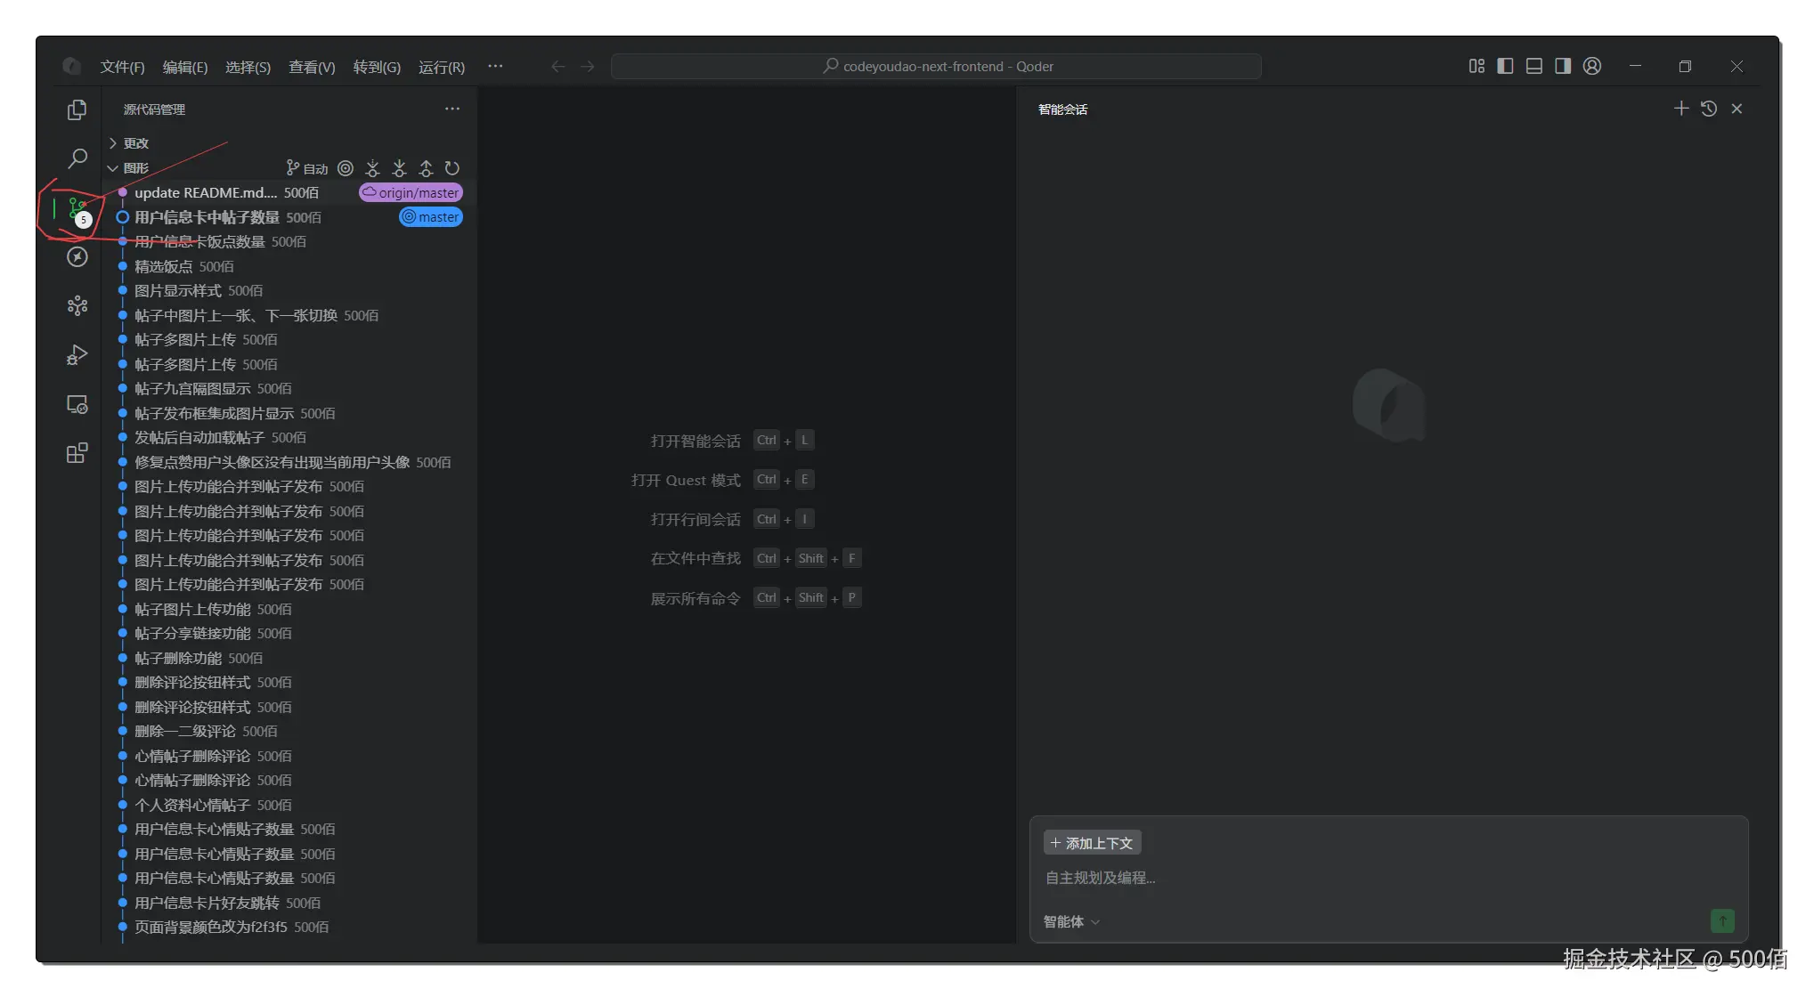Open the 运行(R) menu
This screenshot has width=1814, height=997.
pyautogui.click(x=441, y=67)
